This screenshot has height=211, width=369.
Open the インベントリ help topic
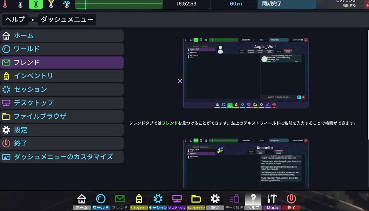pos(62,76)
